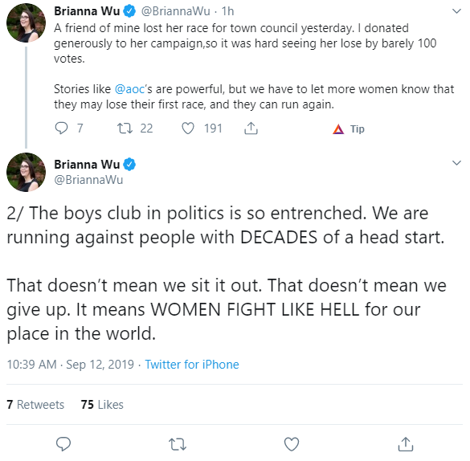Click the 1h timestamp on first tweet
Viewport: 470px width, 461px height.
228,11
